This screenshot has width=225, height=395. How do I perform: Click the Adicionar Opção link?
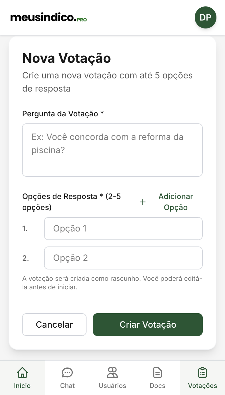click(x=176, y=202)
